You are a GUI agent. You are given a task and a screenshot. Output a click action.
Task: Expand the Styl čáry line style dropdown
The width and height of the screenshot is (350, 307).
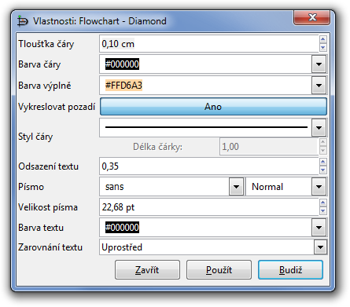click(319, 128)
